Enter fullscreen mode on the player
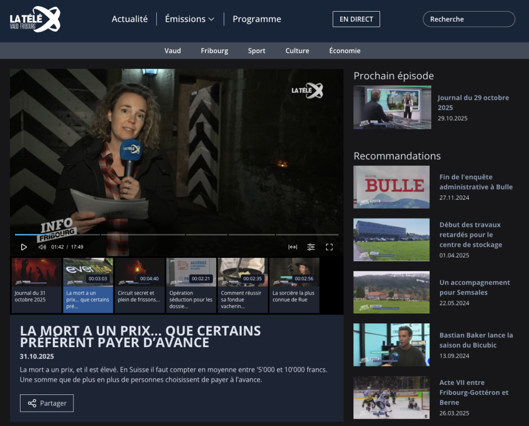529x426 pixels. pos(329,247)
